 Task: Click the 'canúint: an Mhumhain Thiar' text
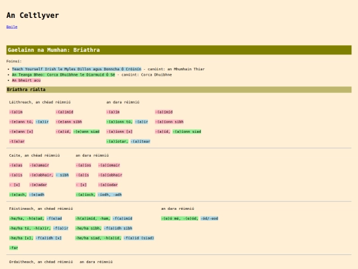176,69
